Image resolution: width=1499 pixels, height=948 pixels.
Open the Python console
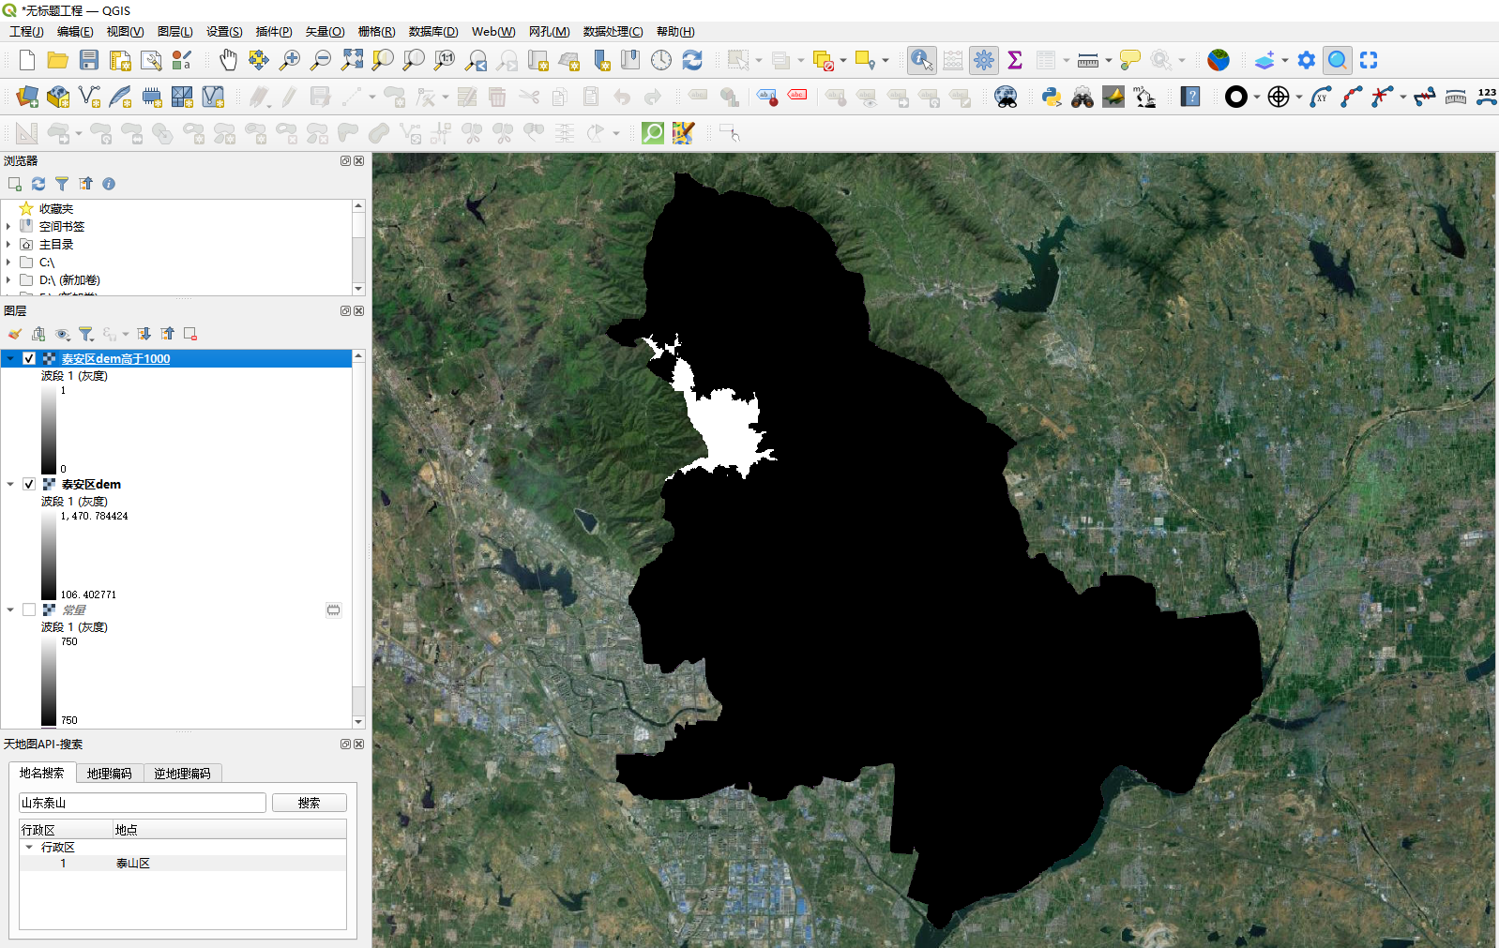tap(1052, 97)
